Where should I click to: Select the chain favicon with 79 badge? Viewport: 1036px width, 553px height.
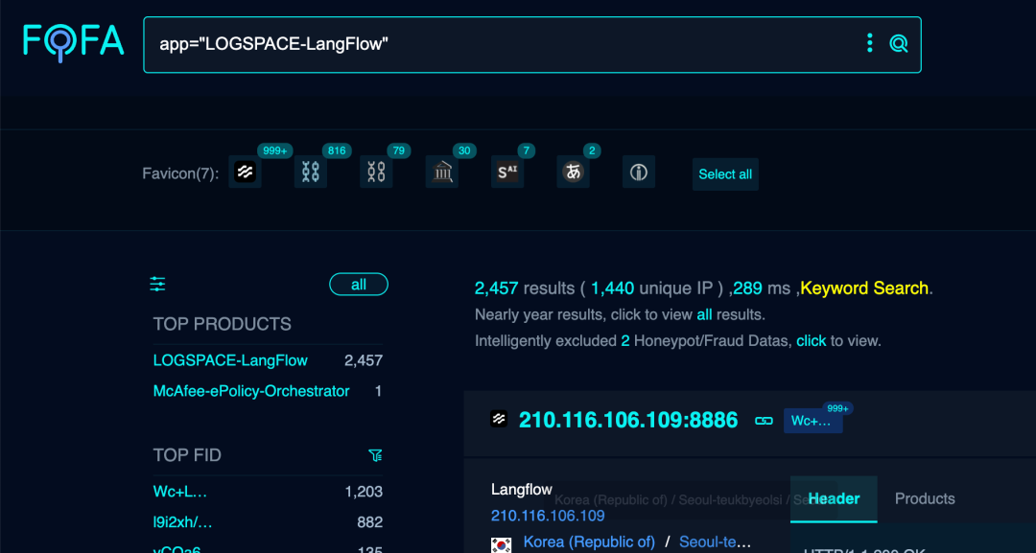tap(376, 173)
